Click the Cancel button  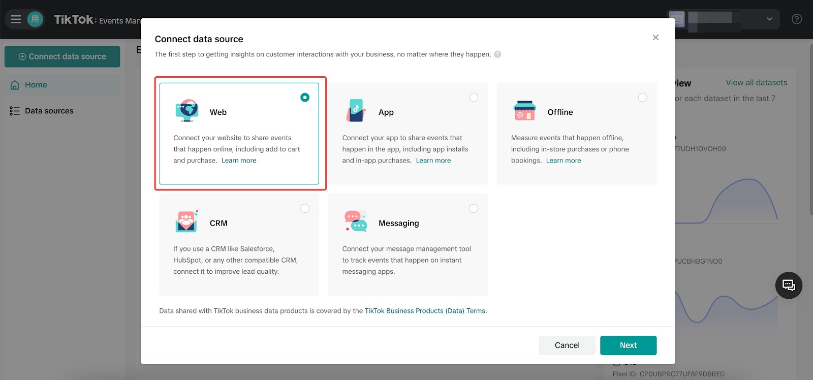(x=567, y=345)
